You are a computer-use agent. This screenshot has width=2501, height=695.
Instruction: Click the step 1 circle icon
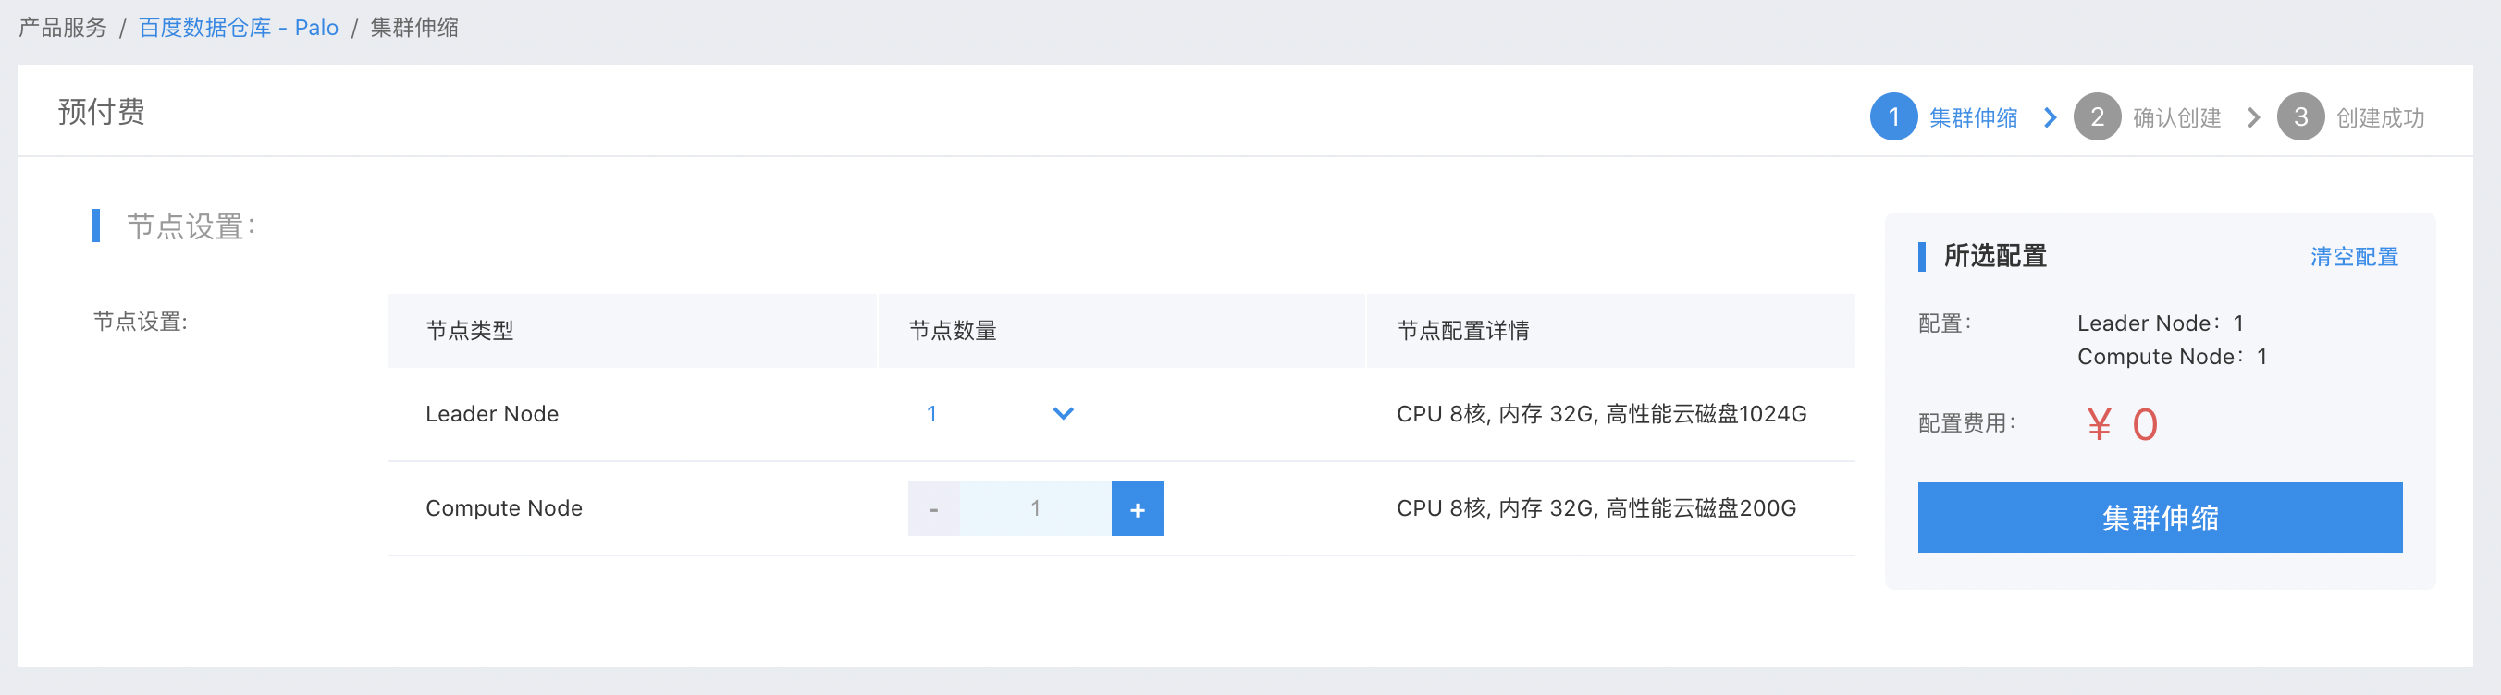coord(1893,117)
